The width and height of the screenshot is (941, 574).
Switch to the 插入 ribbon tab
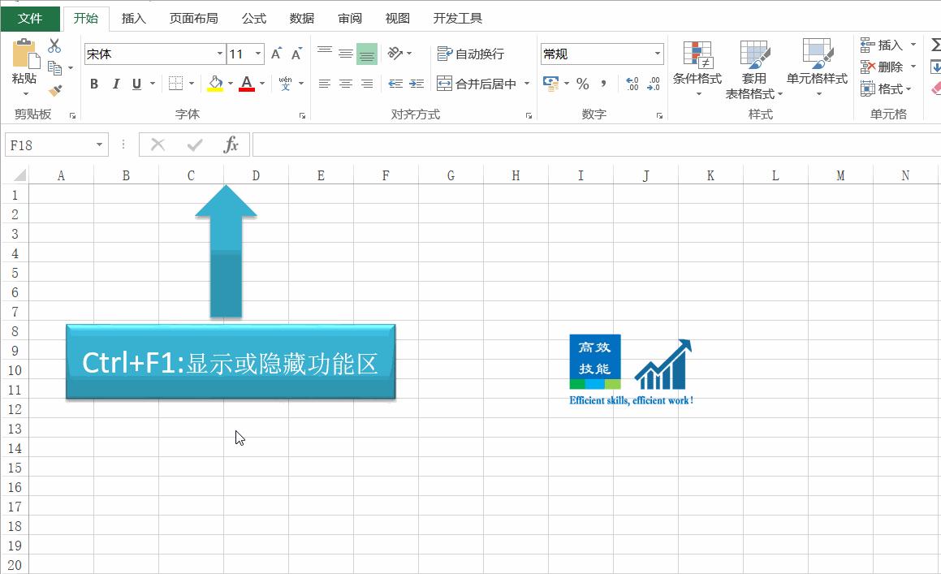pyautogui.click(x=133, y=18)
